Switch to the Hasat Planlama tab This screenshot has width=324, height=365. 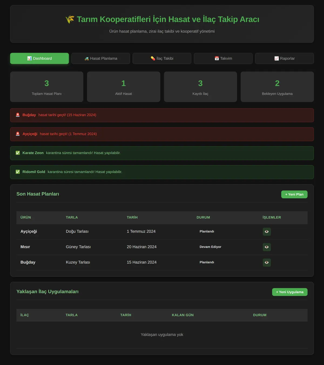tap(101, 59)
